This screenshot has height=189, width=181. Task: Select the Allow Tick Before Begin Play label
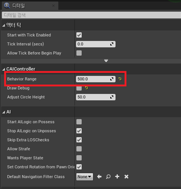point(34,53)
